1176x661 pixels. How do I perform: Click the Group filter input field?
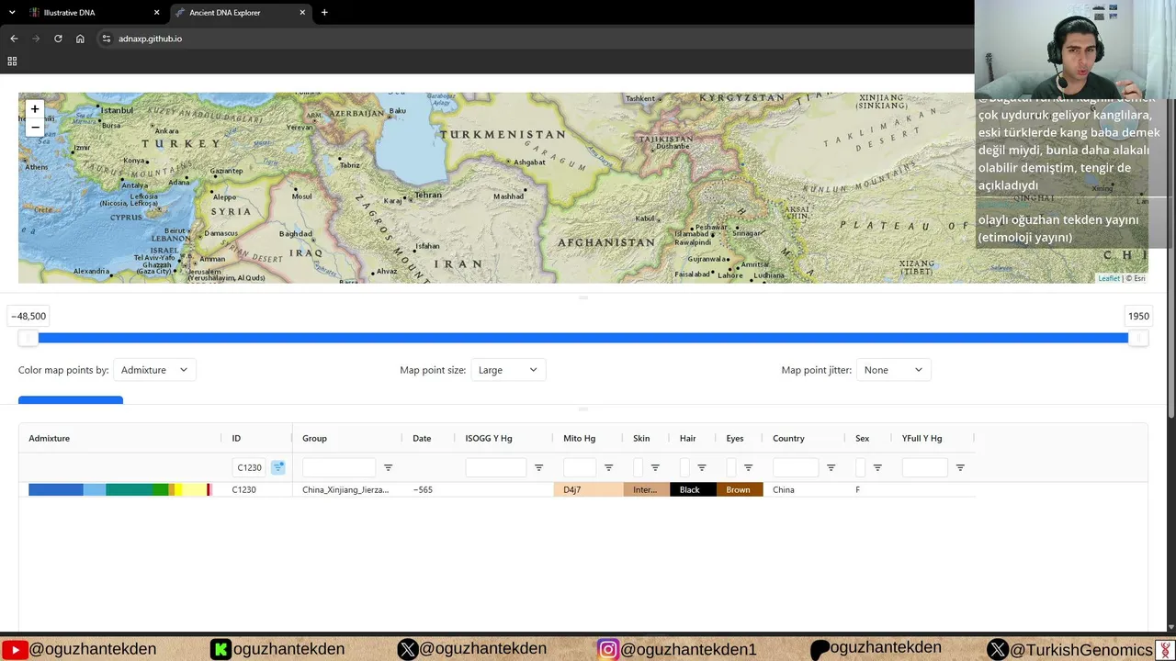tap(339, 467)
